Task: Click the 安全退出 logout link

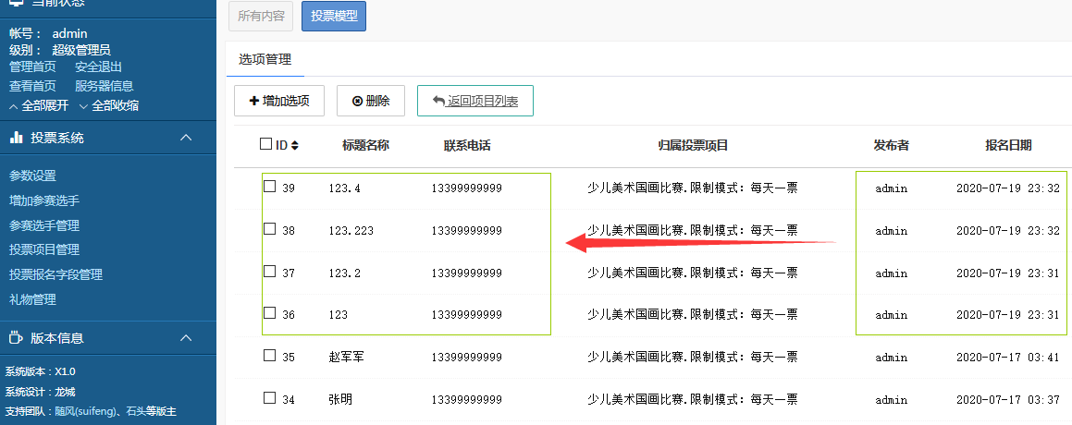Action: click(x=98, y=67)
